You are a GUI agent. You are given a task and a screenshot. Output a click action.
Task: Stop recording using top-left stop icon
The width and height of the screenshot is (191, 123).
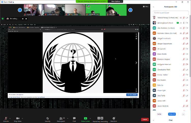tap(26, 19)
